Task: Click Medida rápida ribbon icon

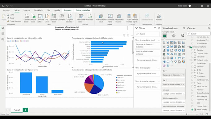Action: click(x=135, y=18)
